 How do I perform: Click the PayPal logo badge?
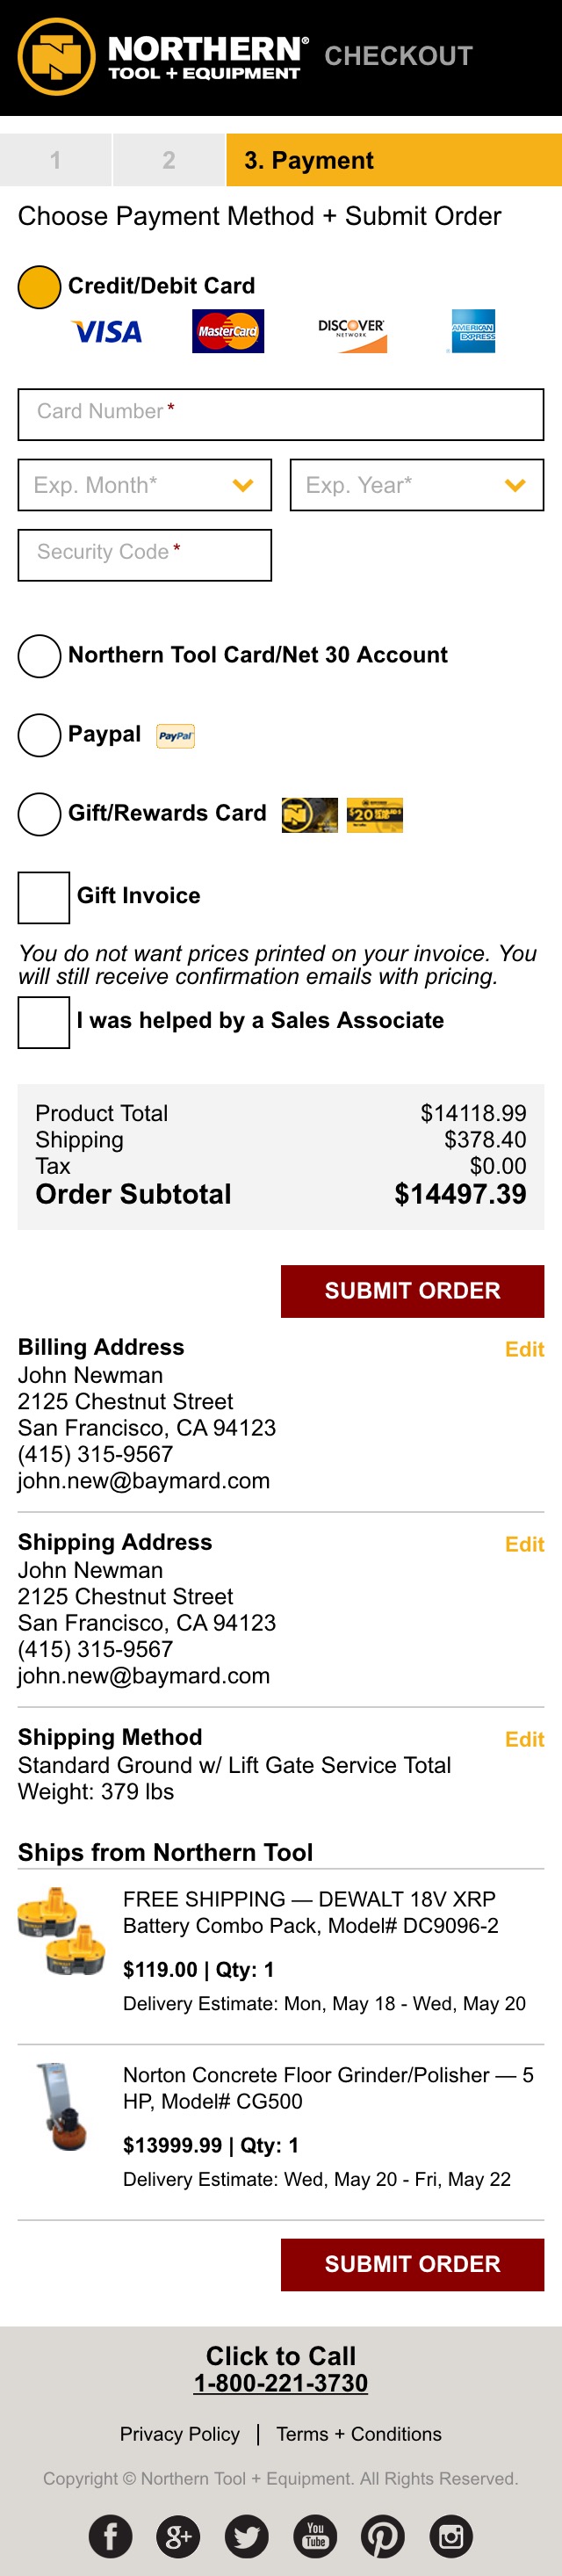pos(176,736)
